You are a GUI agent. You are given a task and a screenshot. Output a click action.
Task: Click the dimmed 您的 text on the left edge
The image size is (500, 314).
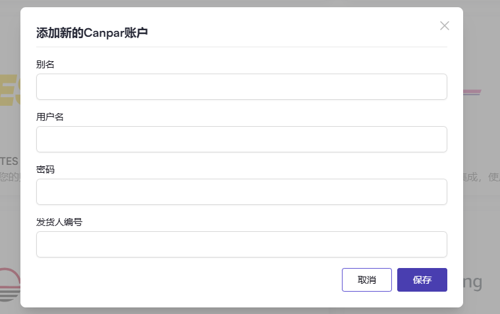click(x=10, y=177)
